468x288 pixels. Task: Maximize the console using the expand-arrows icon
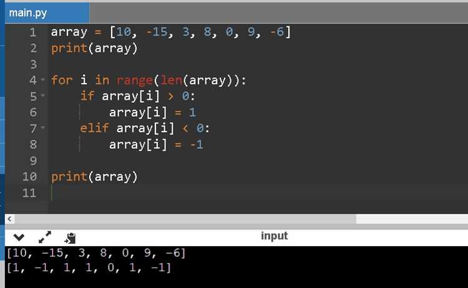[x=45, y=238]
